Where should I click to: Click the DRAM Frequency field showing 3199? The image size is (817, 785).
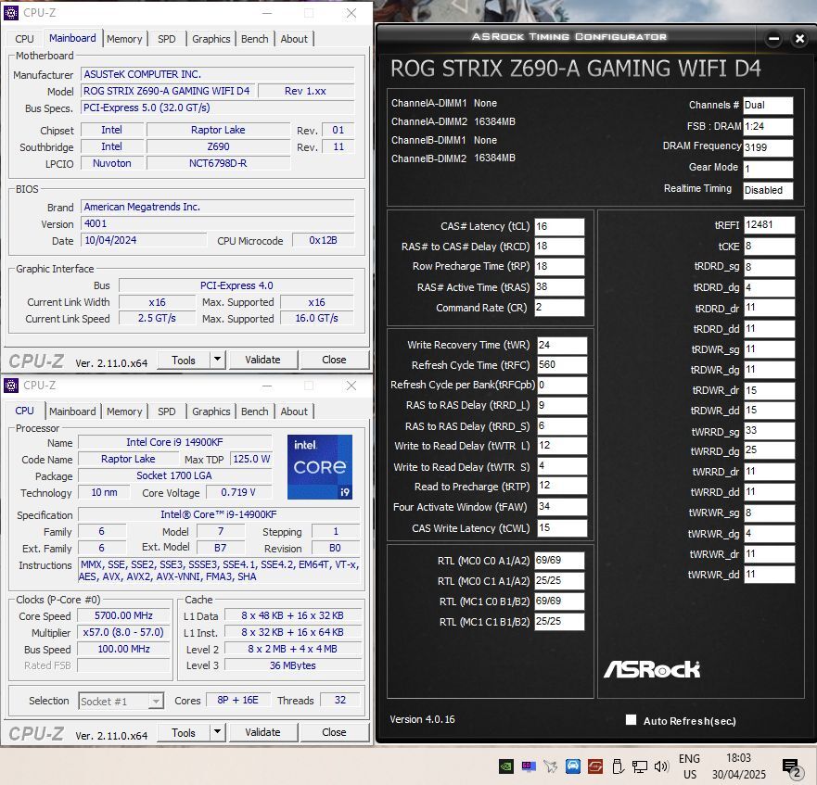click(768, 147)
